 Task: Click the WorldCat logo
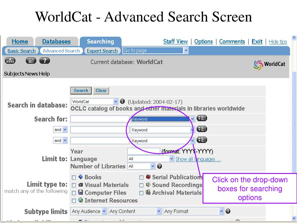(269, 65)
